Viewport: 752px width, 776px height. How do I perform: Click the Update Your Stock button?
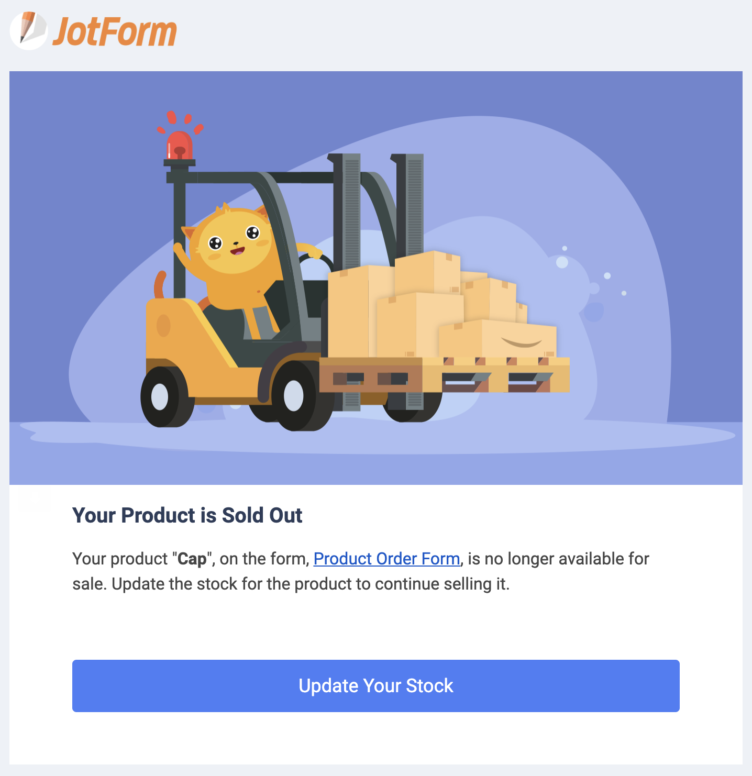[x=375, y=685]
